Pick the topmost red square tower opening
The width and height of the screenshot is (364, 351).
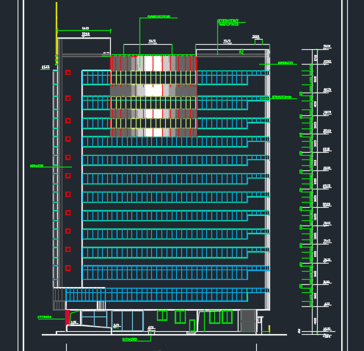click(x=68, y=73)
